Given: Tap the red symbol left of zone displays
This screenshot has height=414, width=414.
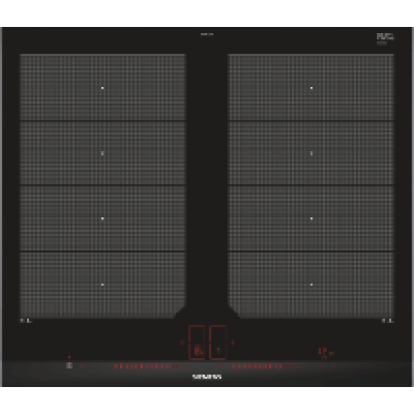Looking at the screenshot, I should (x=182, y=342).
